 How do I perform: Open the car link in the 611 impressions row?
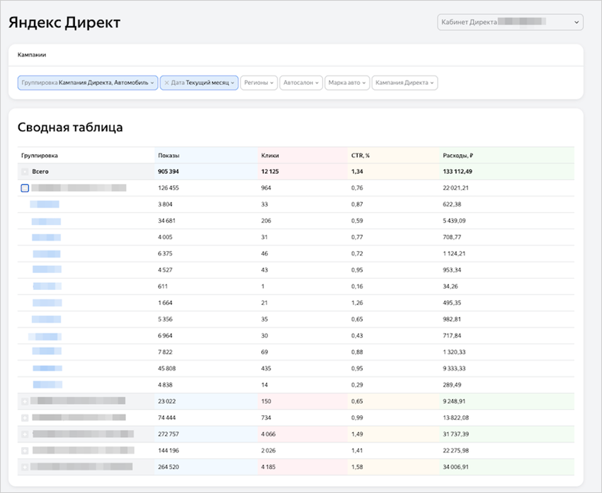(x=47, y=286)
